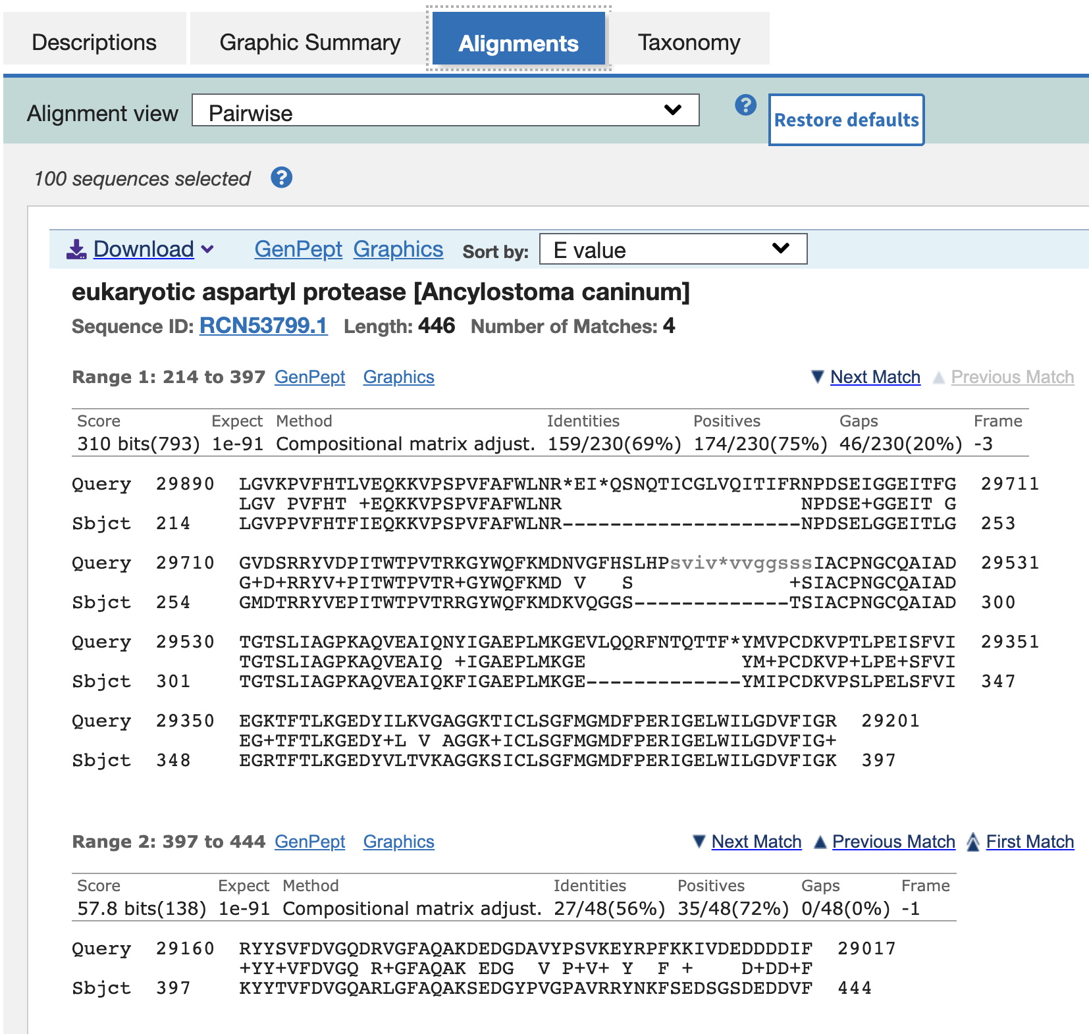The image size is (1089, 1034).
Task: Open GenPept link for Range 2
Action: 309,842
